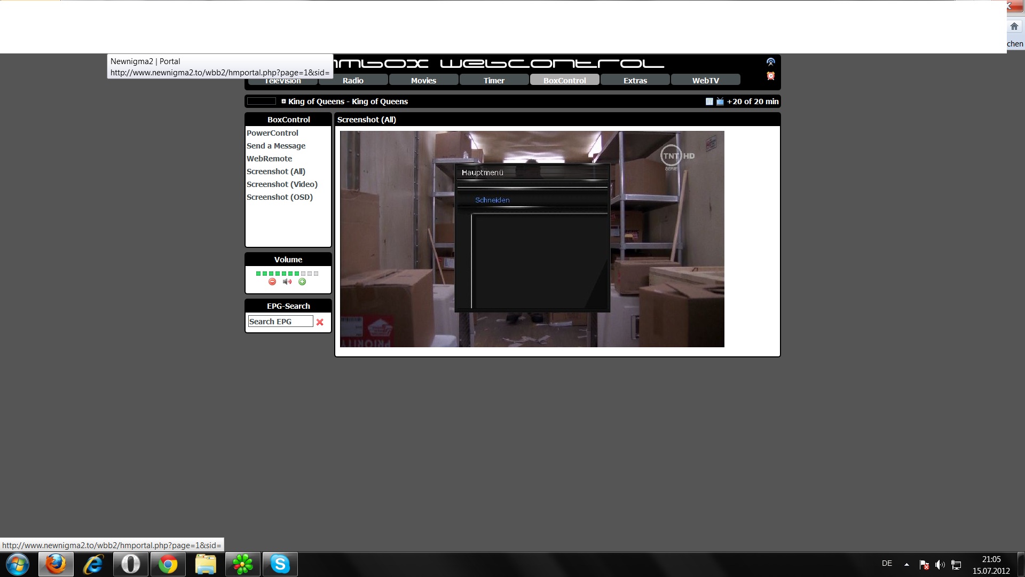The height and width of the screenshot is (577, 1025).
Task: Click the Search EPG input field
Action: pos(280,322)
